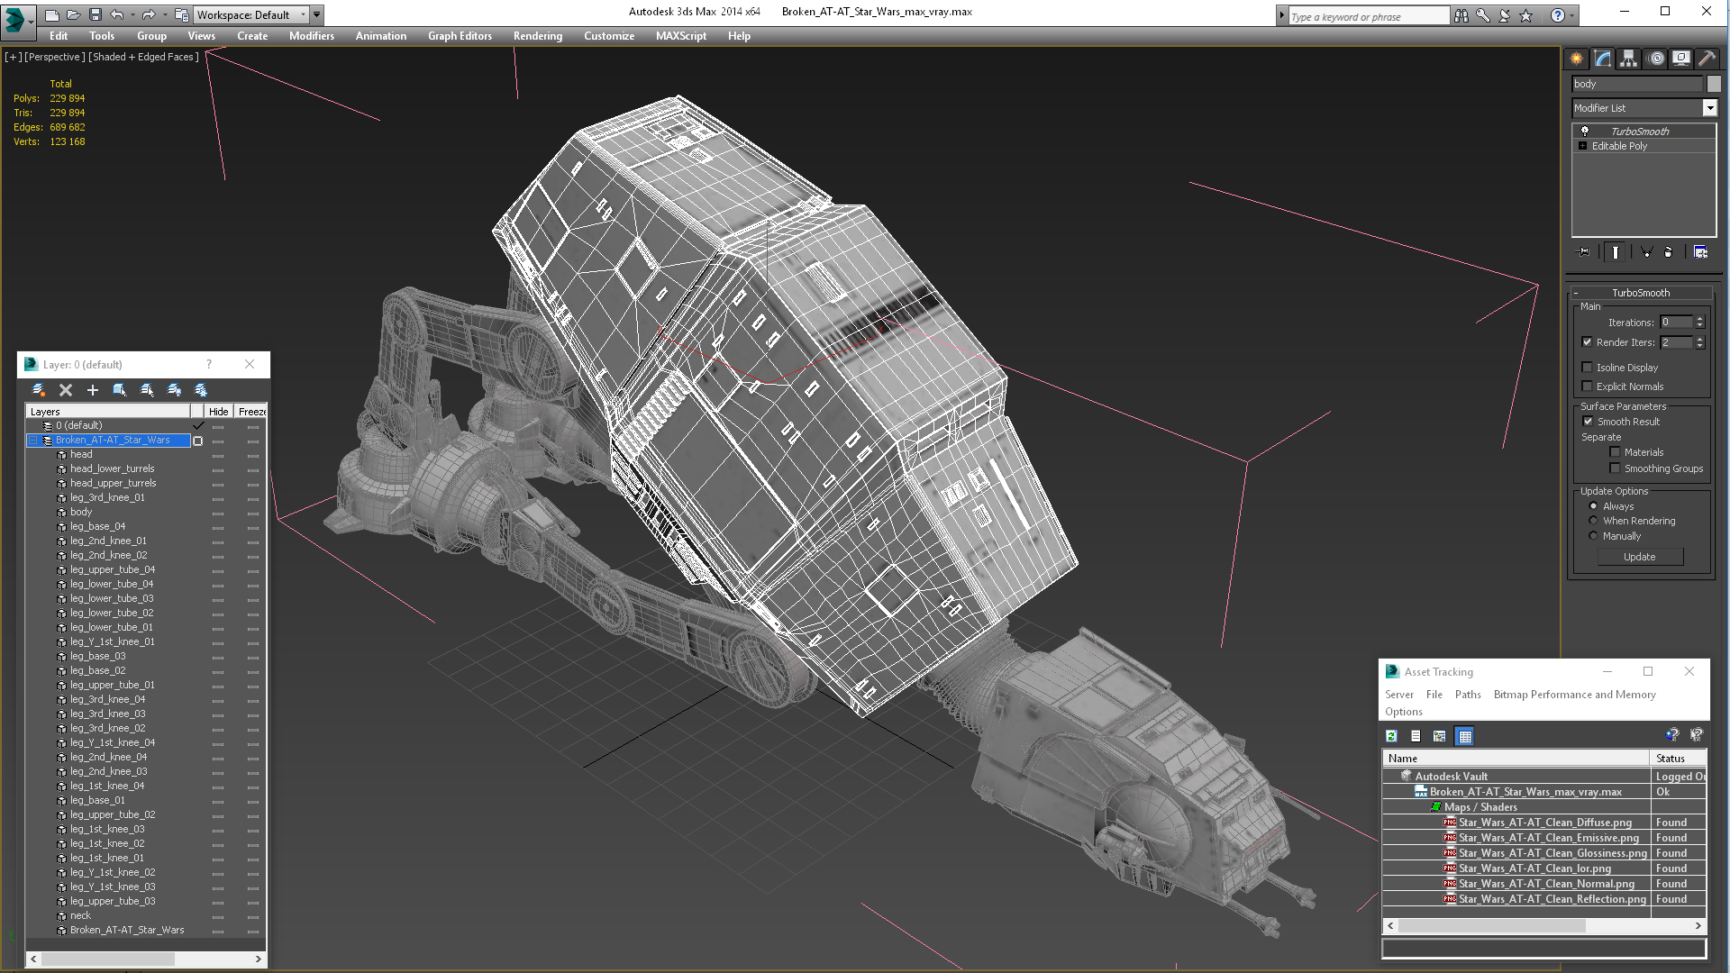Screen dimensions: 1730x973
Task: Collapse Broken_AT-AT_Star_Wars layer tree
Action: coord(33,441)
